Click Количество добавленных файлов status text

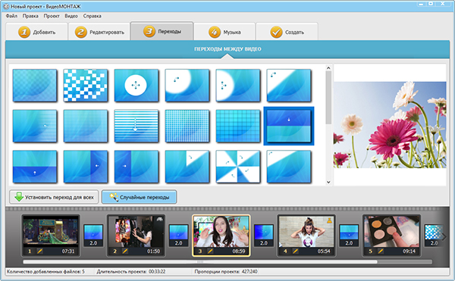click(x=45, y=271)
